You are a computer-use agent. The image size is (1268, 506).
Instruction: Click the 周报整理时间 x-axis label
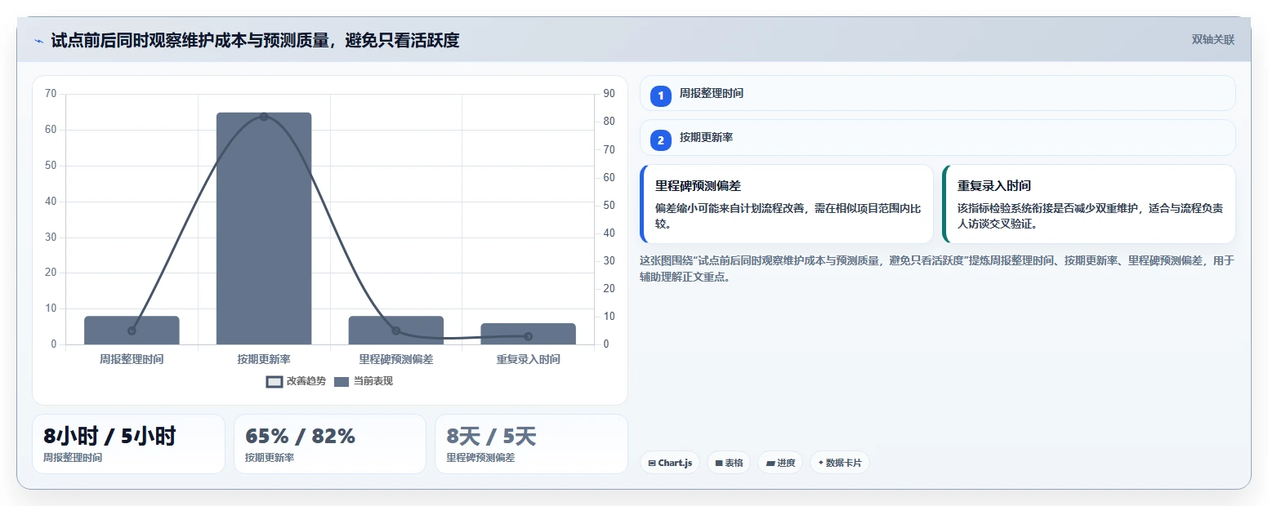(x=132, y=359)
